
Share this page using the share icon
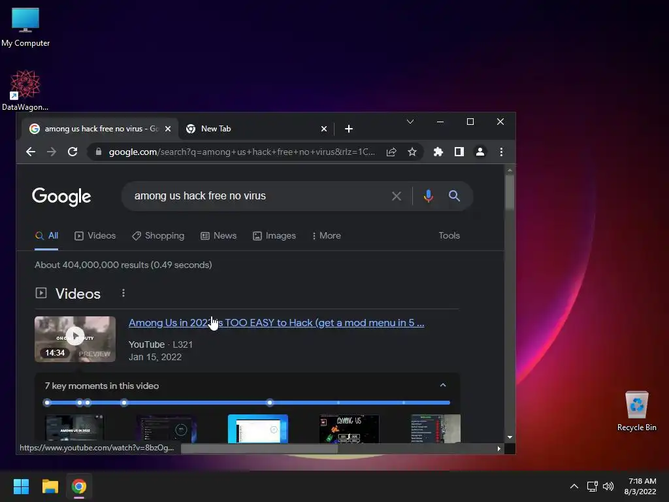click(x=391, y=152)
